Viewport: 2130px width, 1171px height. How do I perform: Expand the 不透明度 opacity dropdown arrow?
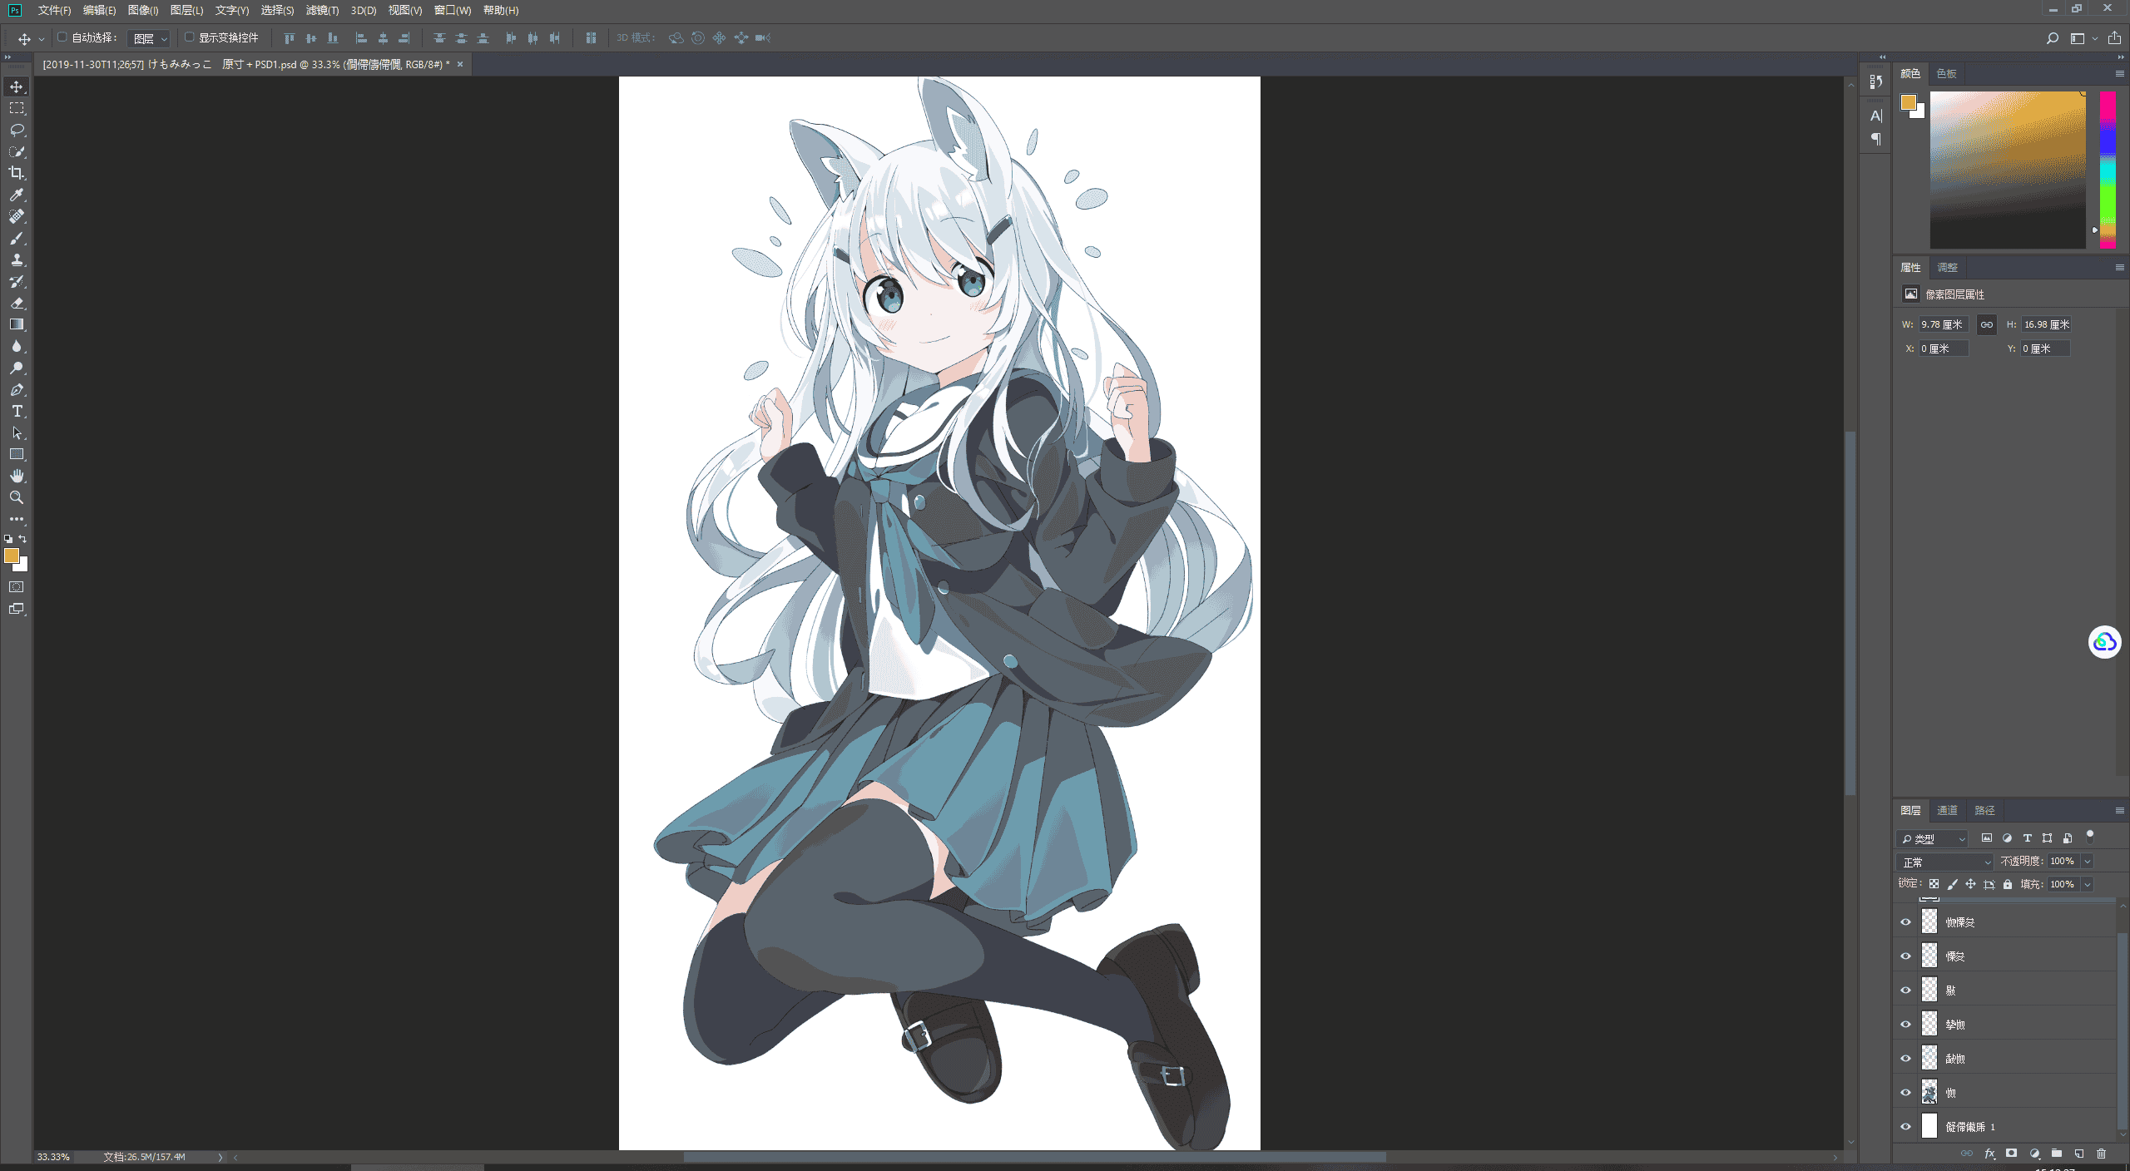coord(2087,862)
